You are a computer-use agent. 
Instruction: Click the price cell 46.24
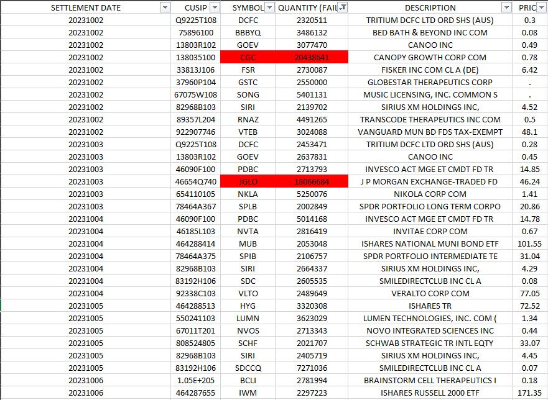click(530, 181)
